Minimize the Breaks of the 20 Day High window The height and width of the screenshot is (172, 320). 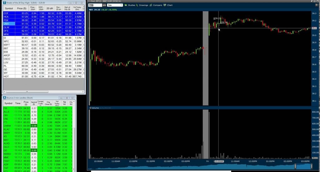point(70,2)
